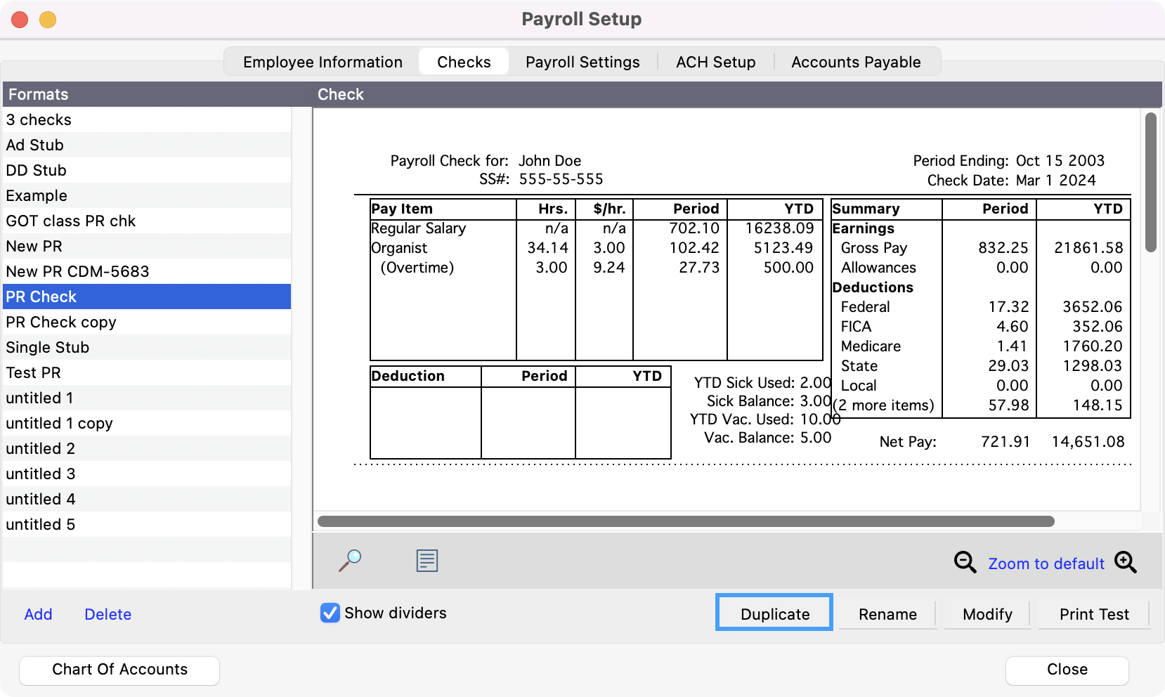Screen dimensions: 1165x697
Task: Duplicate the PR Check format
Action: click(x=774, y=613)
